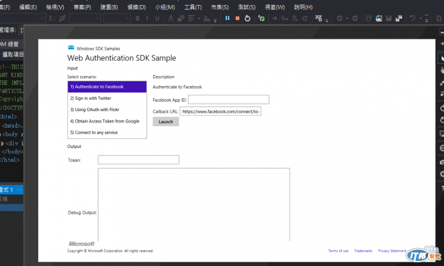Click the Debug Output text area
Screen dimensions: 444x266
pos(194,205)
